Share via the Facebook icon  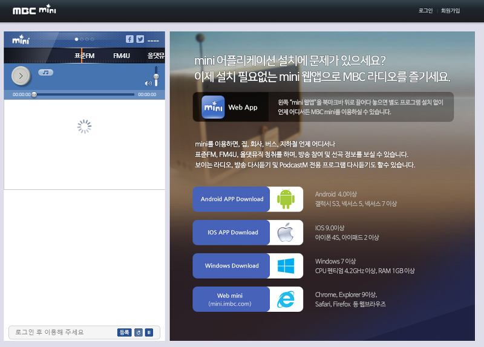pyautogui.click(x=129, y=39)
